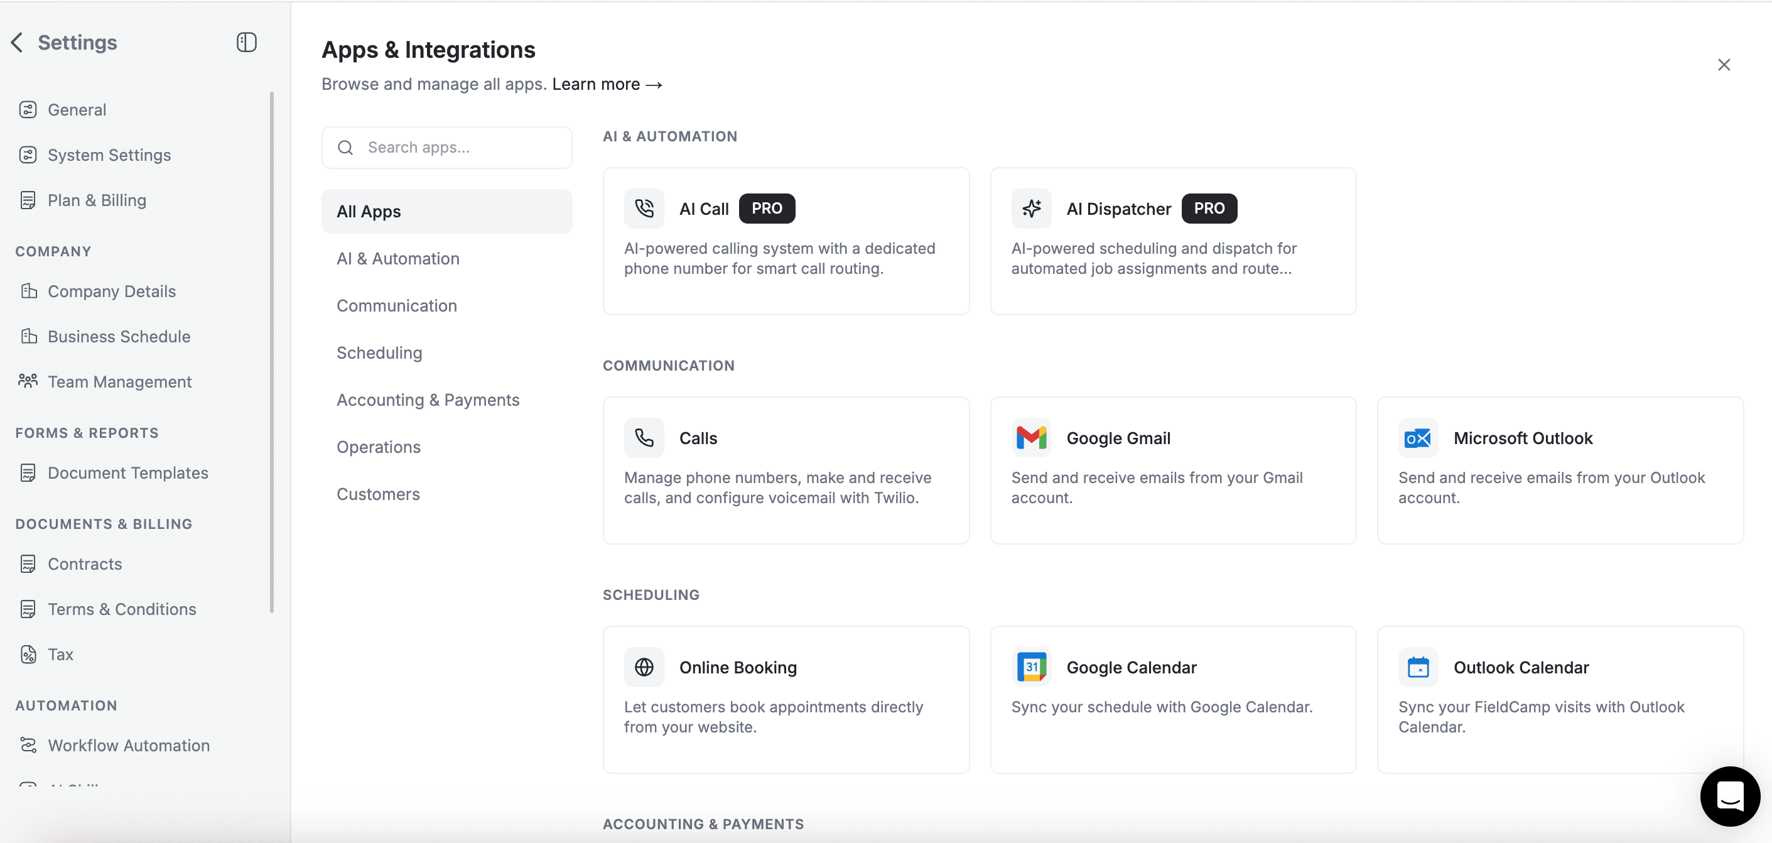Close the Apps & Integrations panel
This screenshot has width=1772, height=843.
(x=1724, y=64)
